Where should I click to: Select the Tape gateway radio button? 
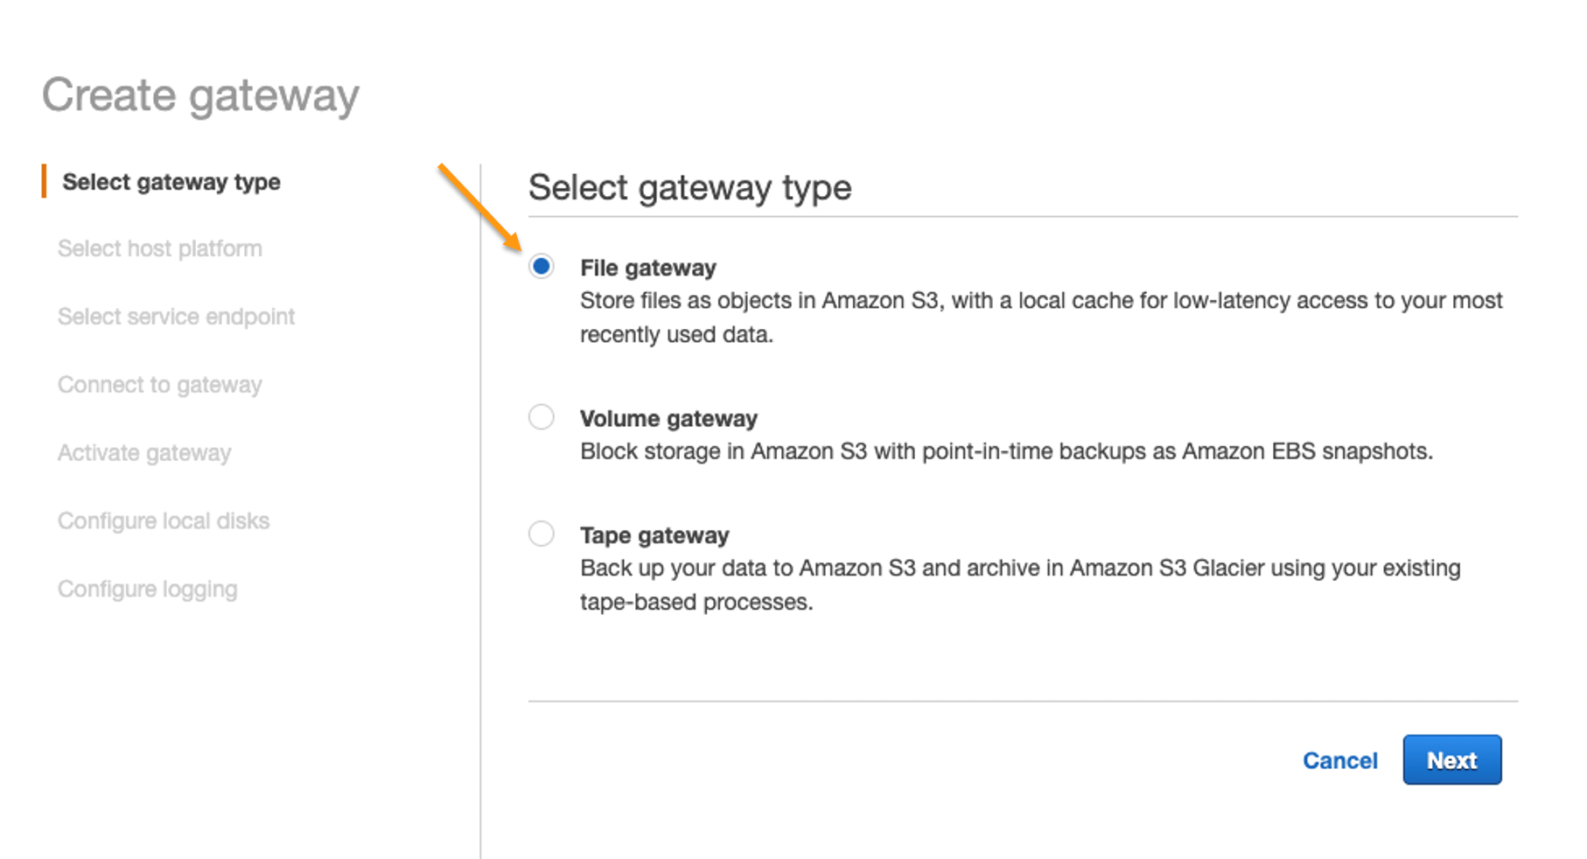coord(541,534)
